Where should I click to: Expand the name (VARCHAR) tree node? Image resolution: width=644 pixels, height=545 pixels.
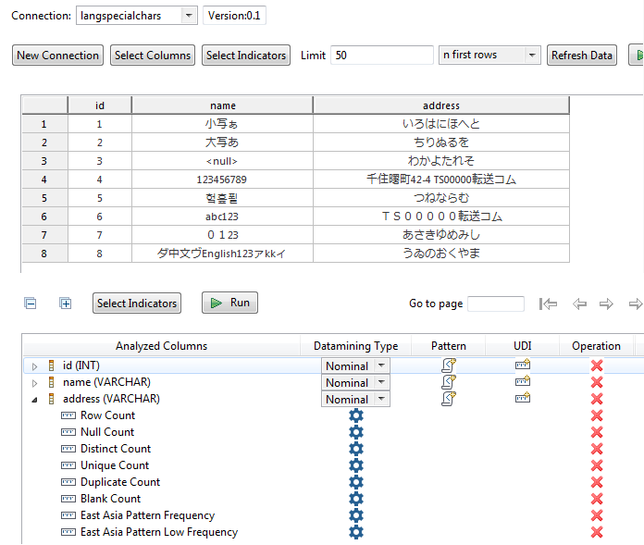click(35, 383)
